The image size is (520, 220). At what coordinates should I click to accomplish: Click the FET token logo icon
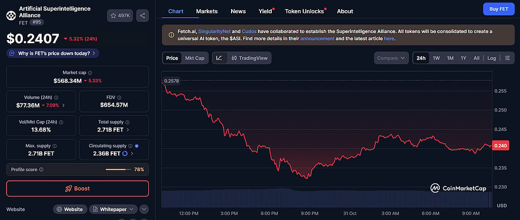(x=11, y=15)
